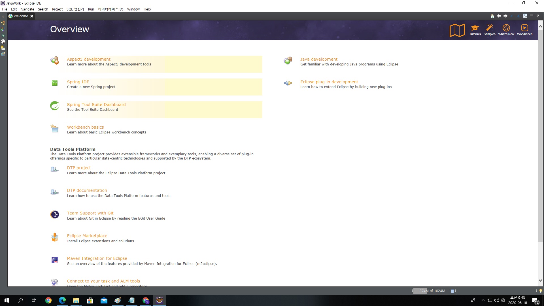
Task: Open the Navigate menu
Action: pyautogui.click(x=27, y=9)
